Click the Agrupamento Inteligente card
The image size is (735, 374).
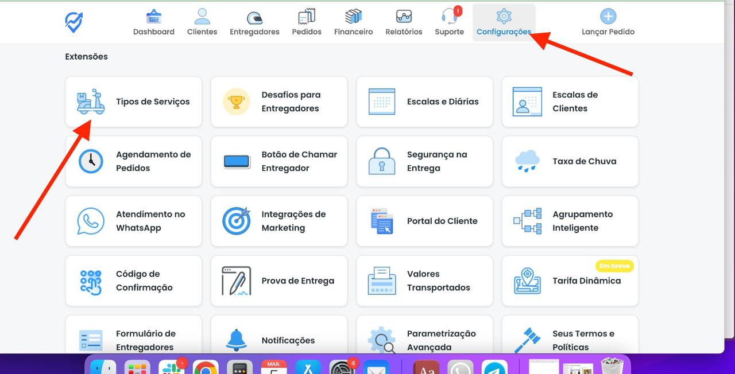pyautogui.click(x=570, y=221)
